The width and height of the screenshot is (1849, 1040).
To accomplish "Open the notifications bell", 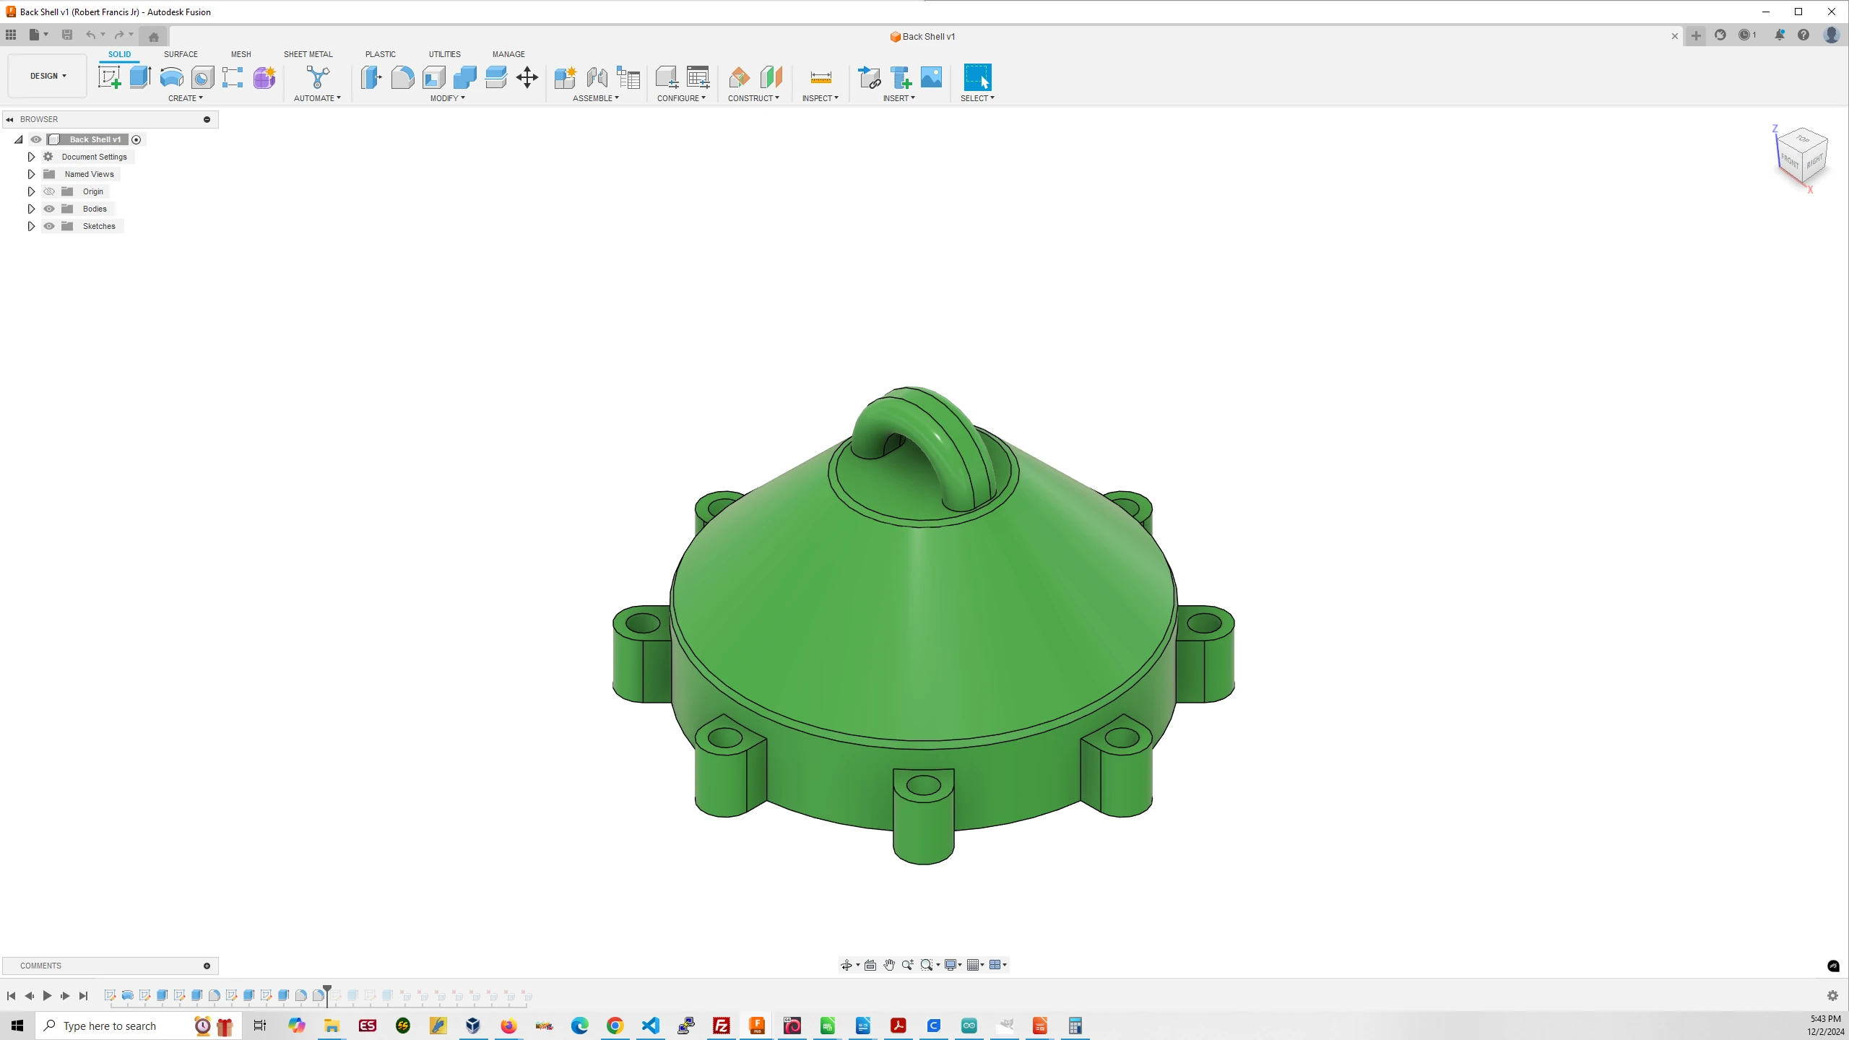I will point(1780,35).
